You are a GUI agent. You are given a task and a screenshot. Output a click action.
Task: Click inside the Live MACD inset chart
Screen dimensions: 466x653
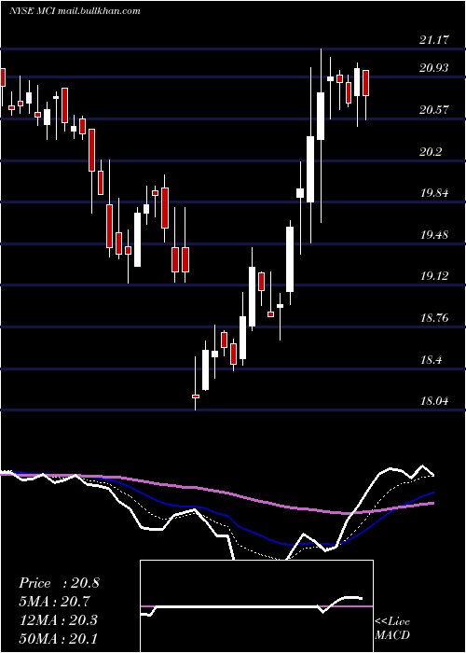pos(256,606)
